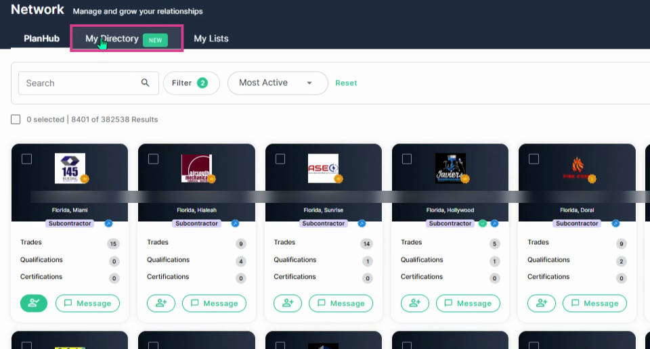Add the Hollywood subcontractor as a connection
650x349 pixels.
click(x=414, y=303)
